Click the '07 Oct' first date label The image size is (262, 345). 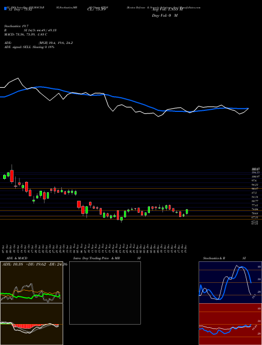click(x=4, y=248)
